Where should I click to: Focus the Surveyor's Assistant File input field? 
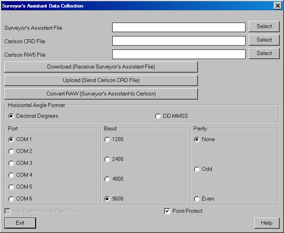point(179,27)
